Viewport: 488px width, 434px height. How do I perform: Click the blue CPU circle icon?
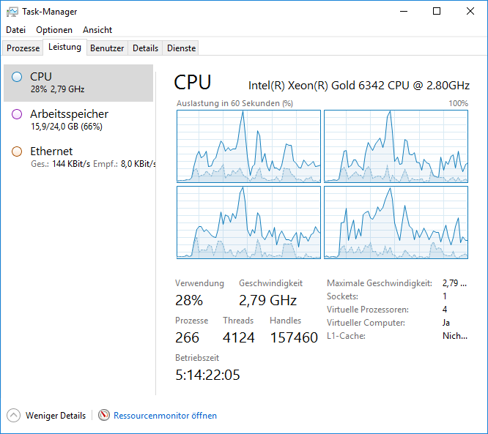[17, 76]
